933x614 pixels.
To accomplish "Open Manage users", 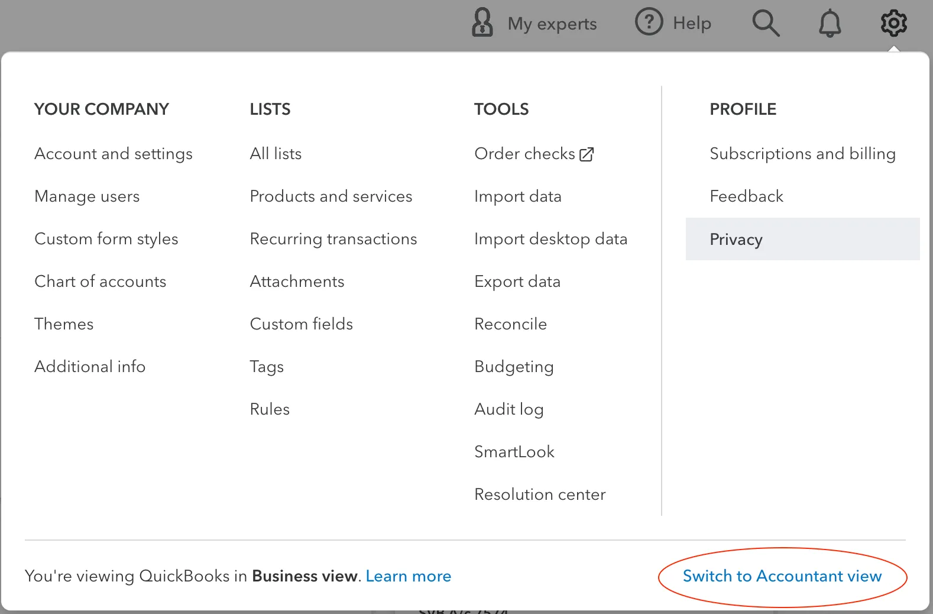I will click(87, 196).
